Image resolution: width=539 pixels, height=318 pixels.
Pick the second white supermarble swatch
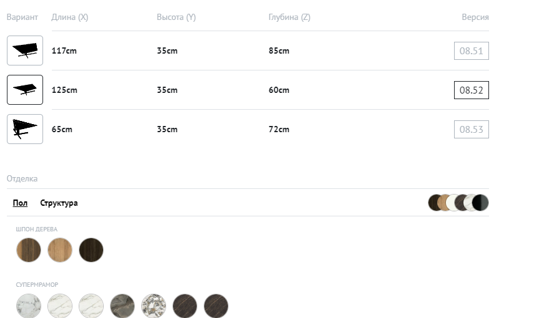point(60,306)
